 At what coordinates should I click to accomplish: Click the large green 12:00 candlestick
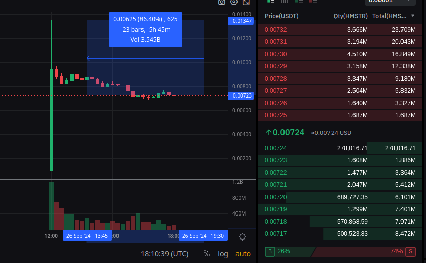click(52, 119)
